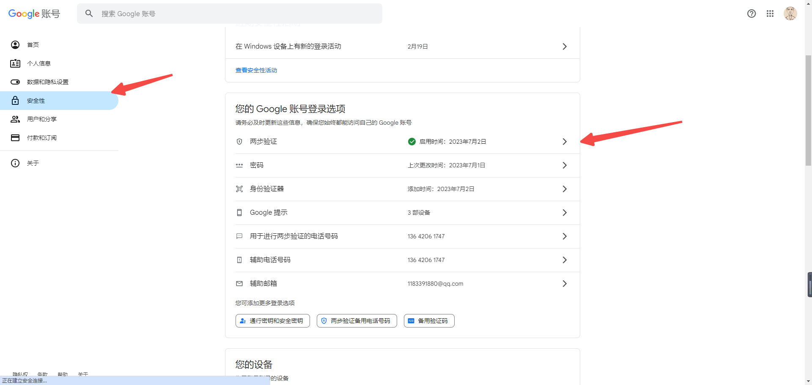Open 用户和分享 in sidebar
Viewport: 812px width, 385px height.
(59, 119)
